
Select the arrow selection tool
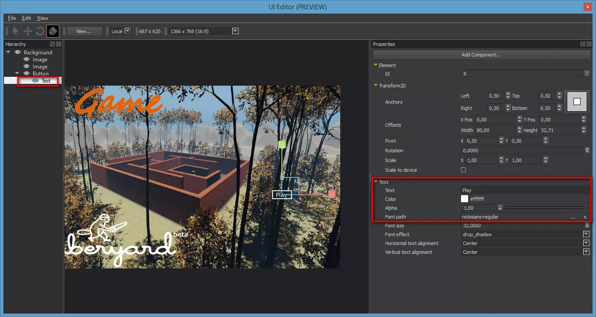pyautogui.click(x=15, y=31)
